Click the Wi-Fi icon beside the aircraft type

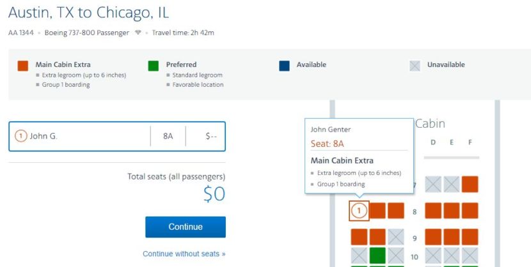(138, 33)
